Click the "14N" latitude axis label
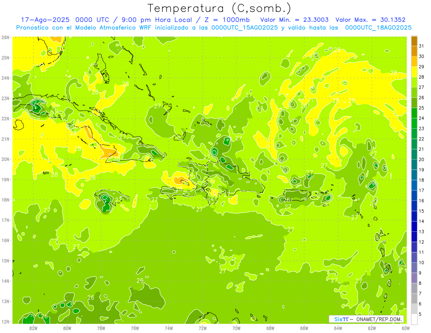This screenshot has width=431, height=333. click(5, 281)
